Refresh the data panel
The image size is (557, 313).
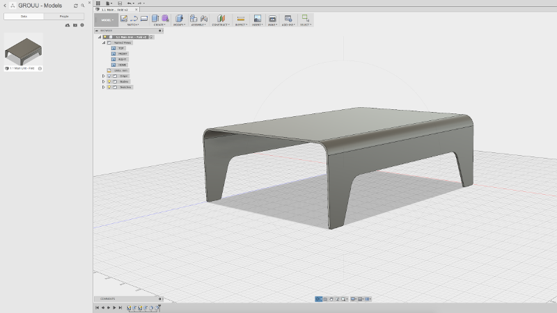(76, 6)
